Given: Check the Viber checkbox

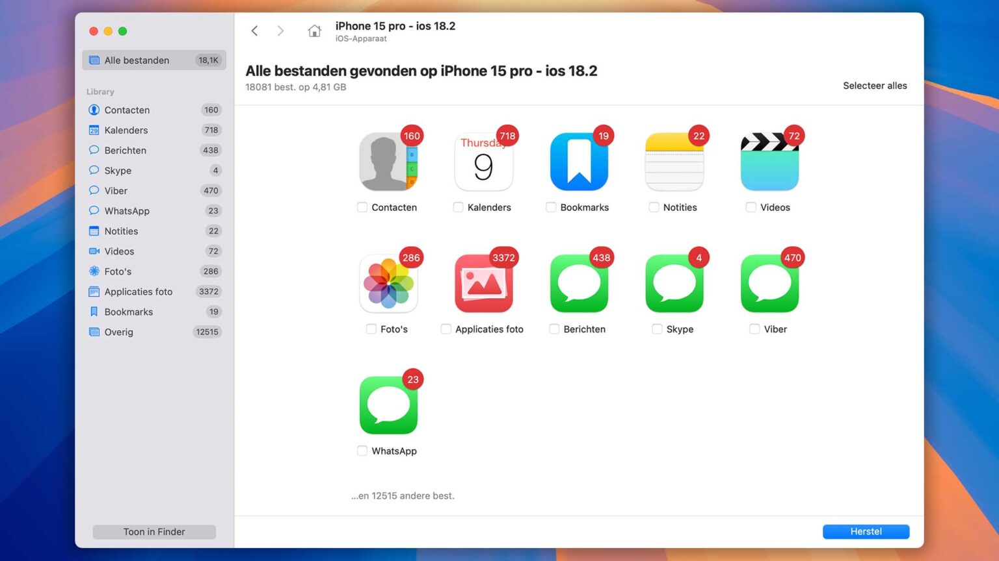Looking at the screenshot, I should (x=754, y=329).
